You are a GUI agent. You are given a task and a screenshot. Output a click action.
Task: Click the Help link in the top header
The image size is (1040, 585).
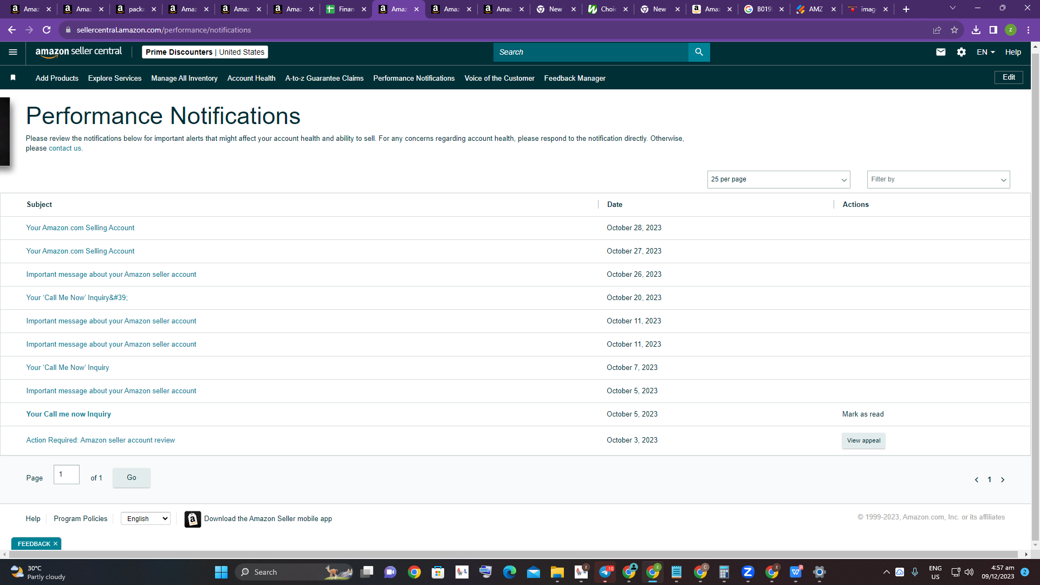pyautogui.click(x=1013, y=52)
